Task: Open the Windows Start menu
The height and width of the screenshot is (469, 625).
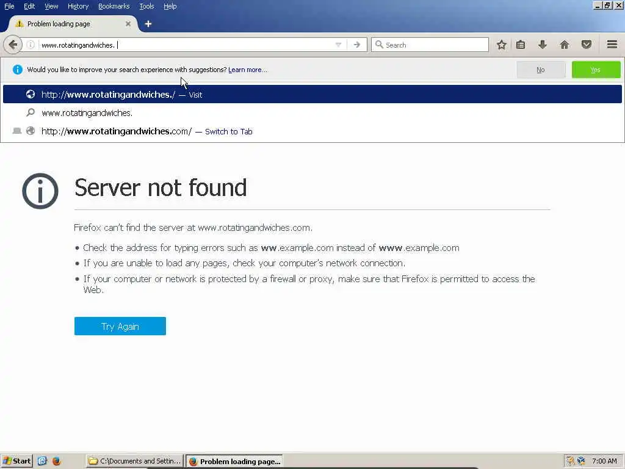Action: (x=16, y=461)
